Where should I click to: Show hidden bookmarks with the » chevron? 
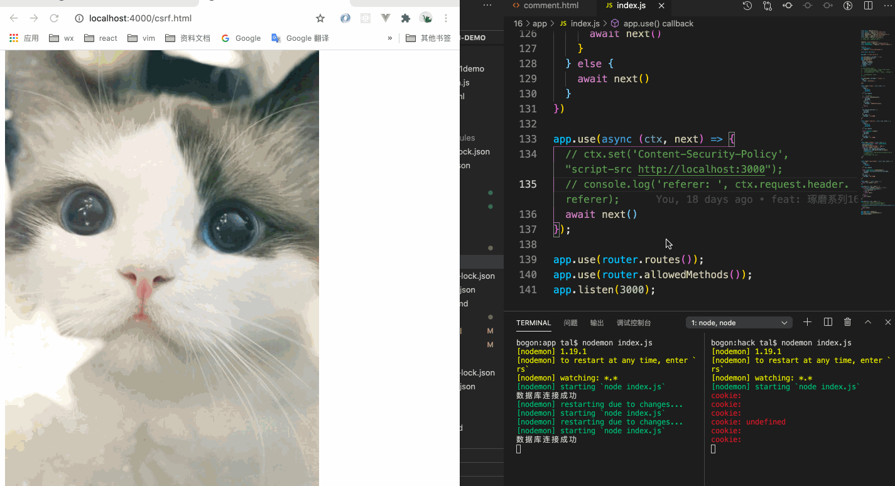390,38
